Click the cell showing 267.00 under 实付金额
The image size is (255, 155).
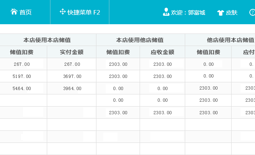tap(71, 64)
